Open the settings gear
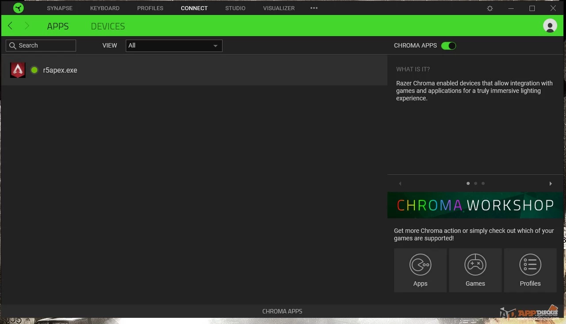The image size is (566, 324). (490, 8)
